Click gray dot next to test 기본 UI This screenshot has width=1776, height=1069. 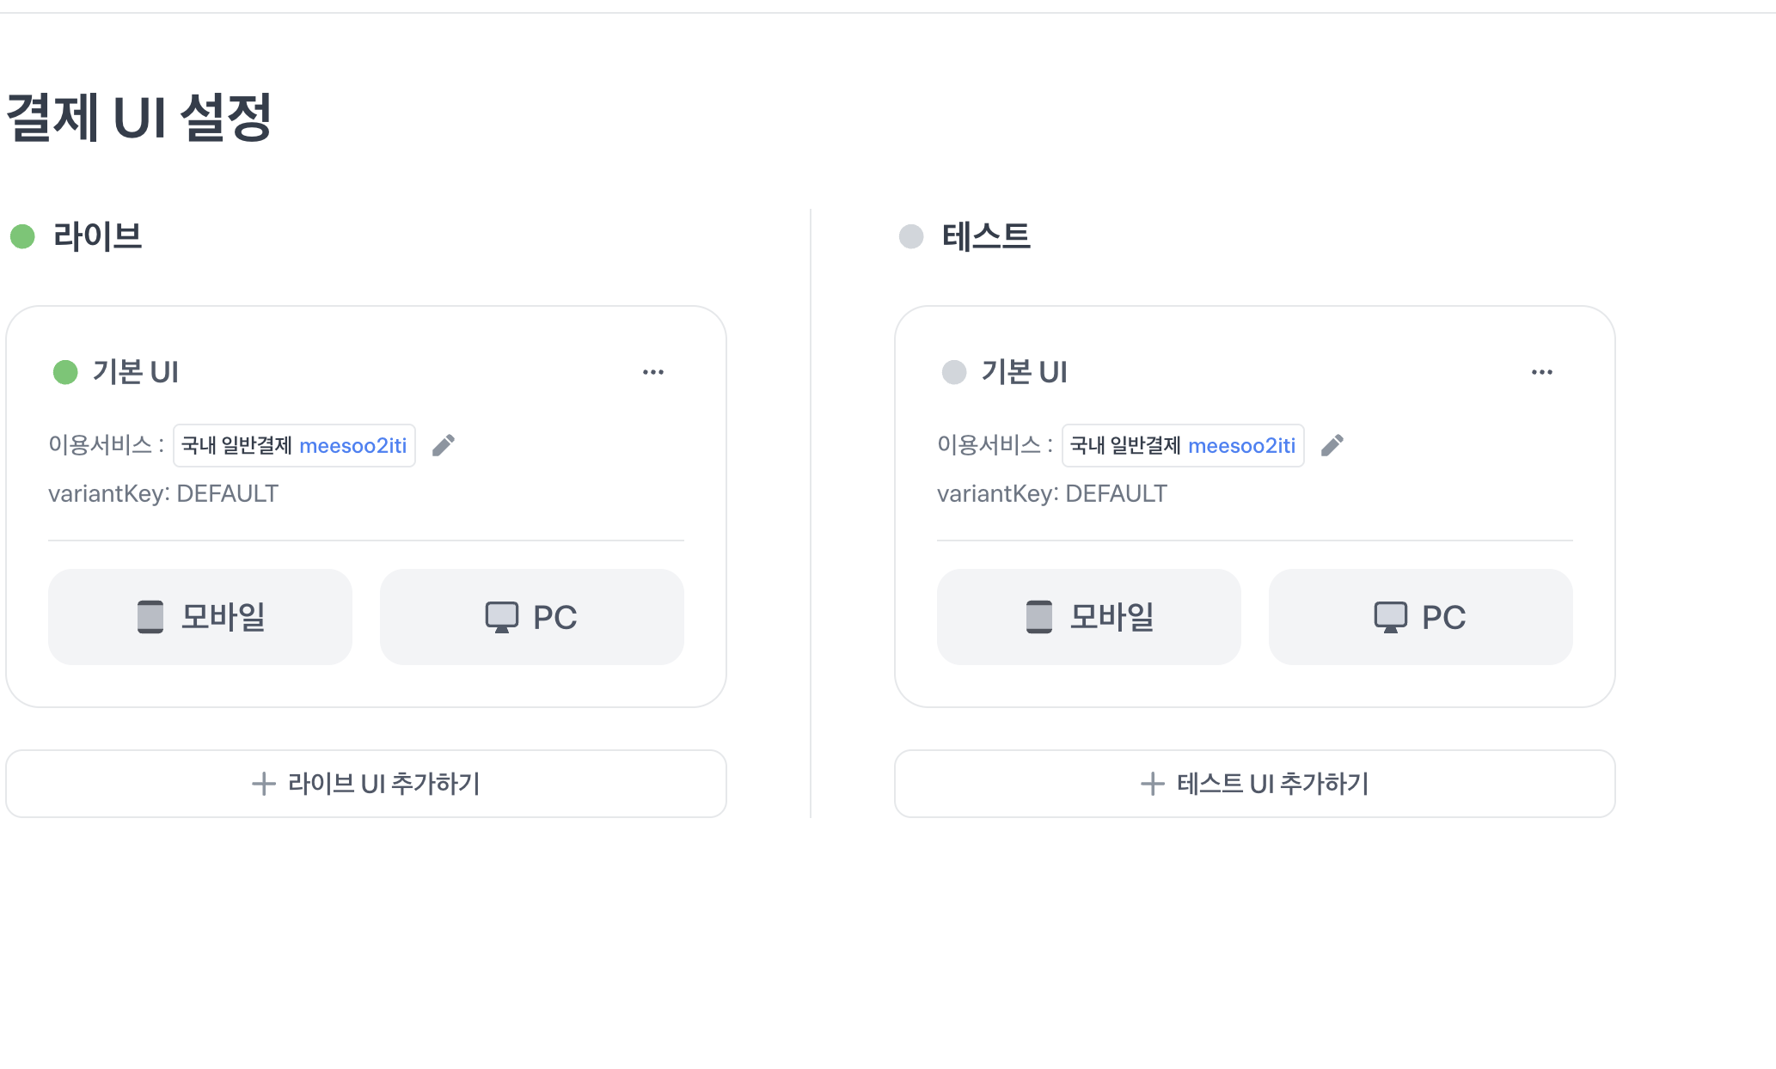click(954, 372)
